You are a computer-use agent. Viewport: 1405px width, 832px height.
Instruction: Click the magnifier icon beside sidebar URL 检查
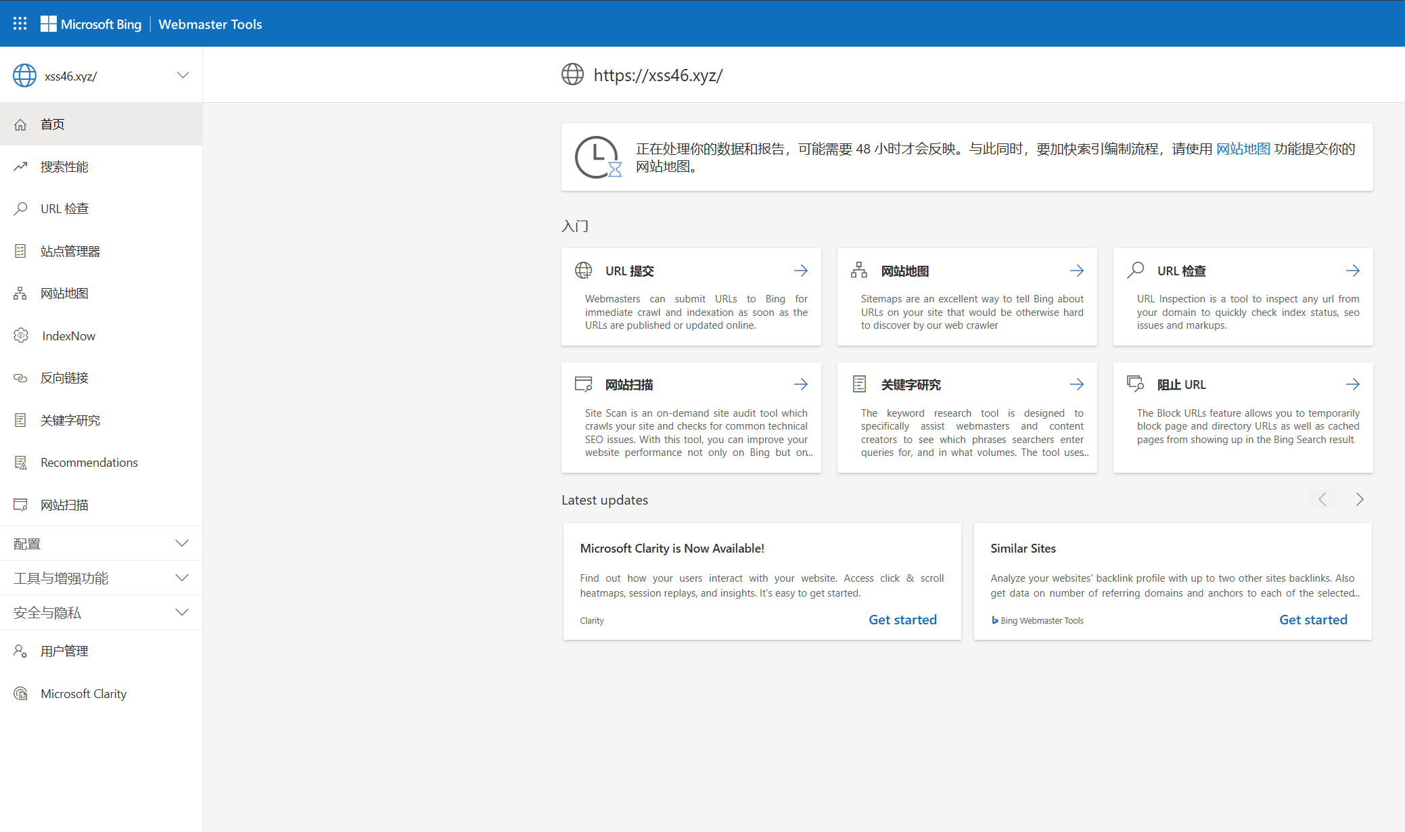pos(20,208)
